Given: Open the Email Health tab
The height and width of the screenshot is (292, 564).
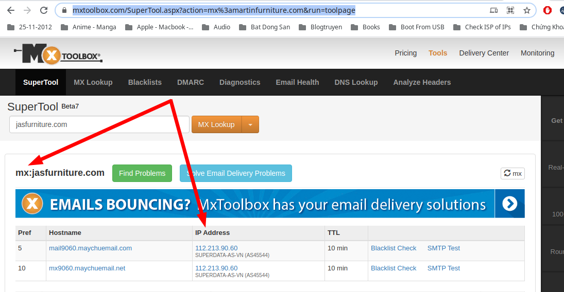Looking at the screenshot, I should coord(297,82).
